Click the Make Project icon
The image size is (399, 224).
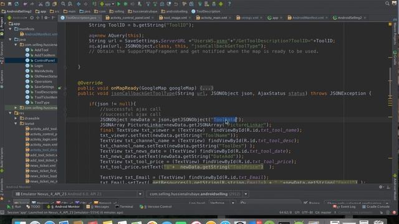[x=94, y=4]
